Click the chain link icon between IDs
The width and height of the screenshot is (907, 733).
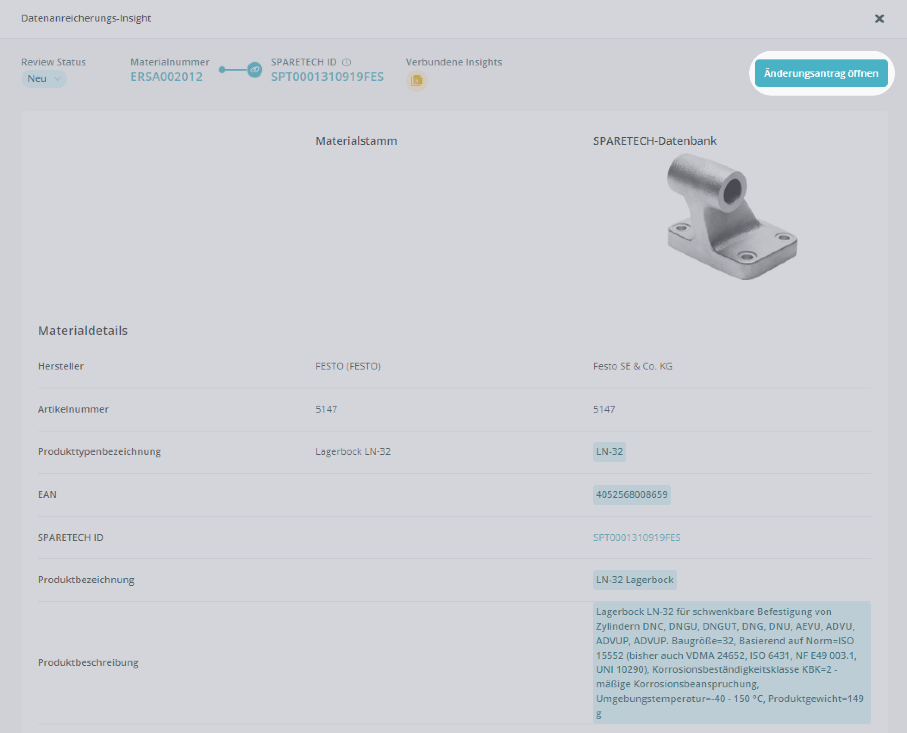(254, 69)
